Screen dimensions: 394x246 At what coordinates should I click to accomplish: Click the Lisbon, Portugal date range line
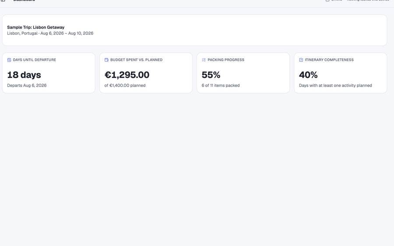[x=50, y=33]
